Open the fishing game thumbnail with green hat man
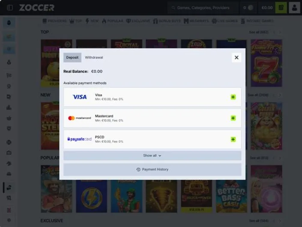This screenshot has width=302, height=227. point(126,196)
